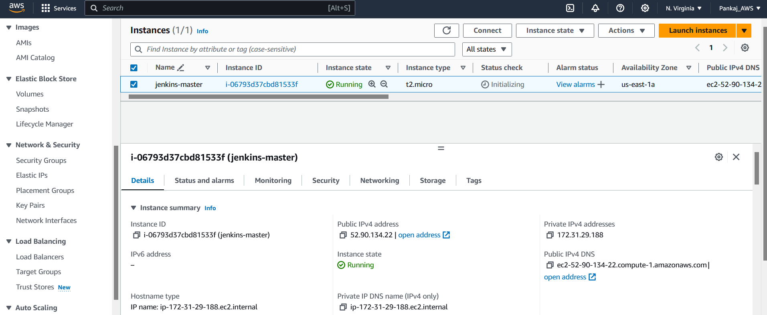Copy the private IPv4 address 172.31.29.188
The height and width of the screenshot is (315, 767).
coord(550,235)
